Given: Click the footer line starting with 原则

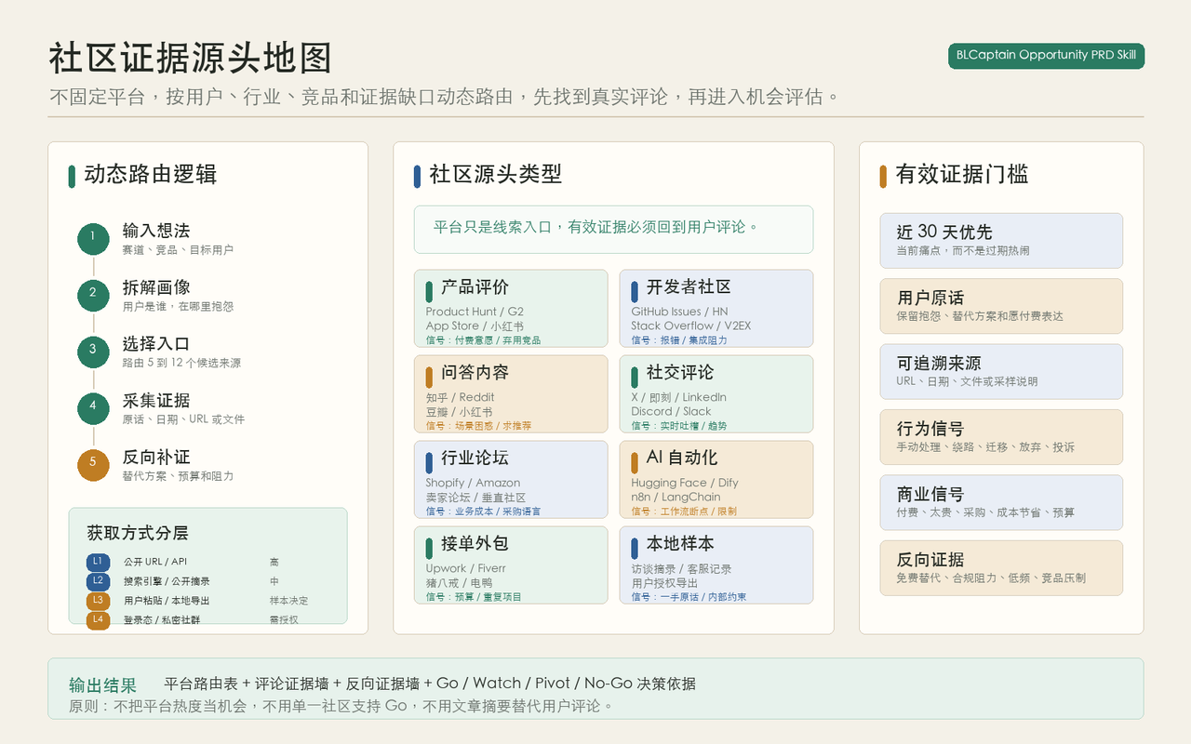Looking at the screenshot, I should click(341, 706).
